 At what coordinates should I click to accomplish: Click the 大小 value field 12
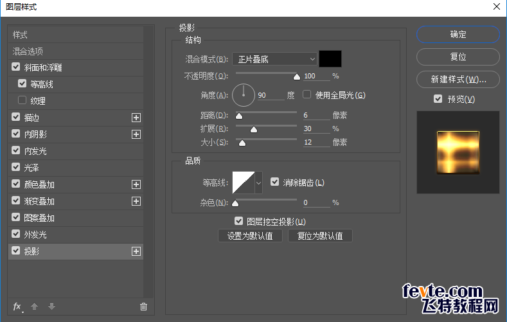pos(316,142)
